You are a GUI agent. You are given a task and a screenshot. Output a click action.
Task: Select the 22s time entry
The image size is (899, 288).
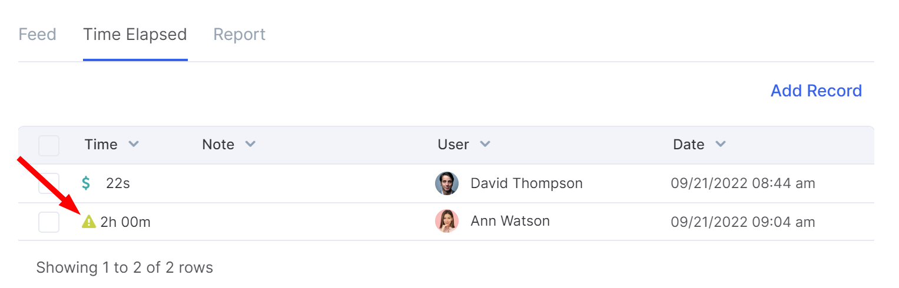coord(118,183)
